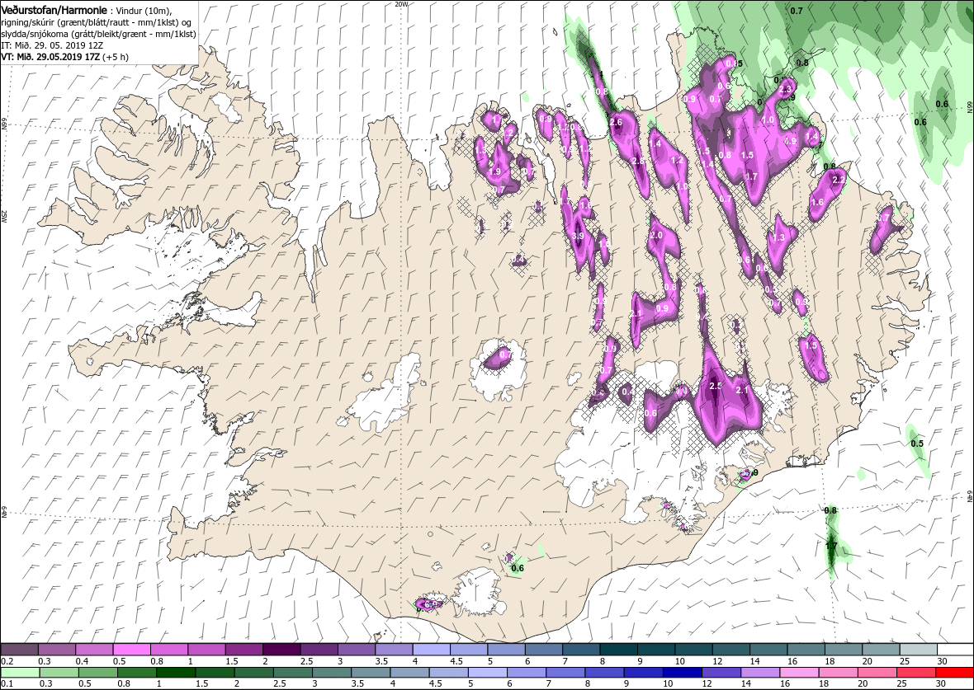Click the 0.4 label on the upper legend scale

(82, 661)
